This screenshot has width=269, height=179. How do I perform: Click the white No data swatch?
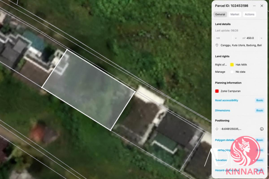(x=232, y=72)
